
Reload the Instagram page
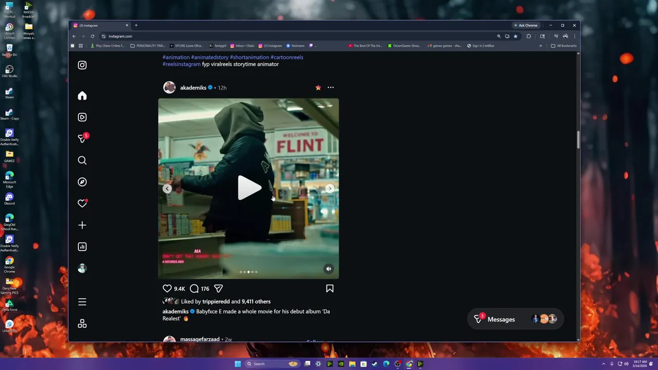(93, 36)
